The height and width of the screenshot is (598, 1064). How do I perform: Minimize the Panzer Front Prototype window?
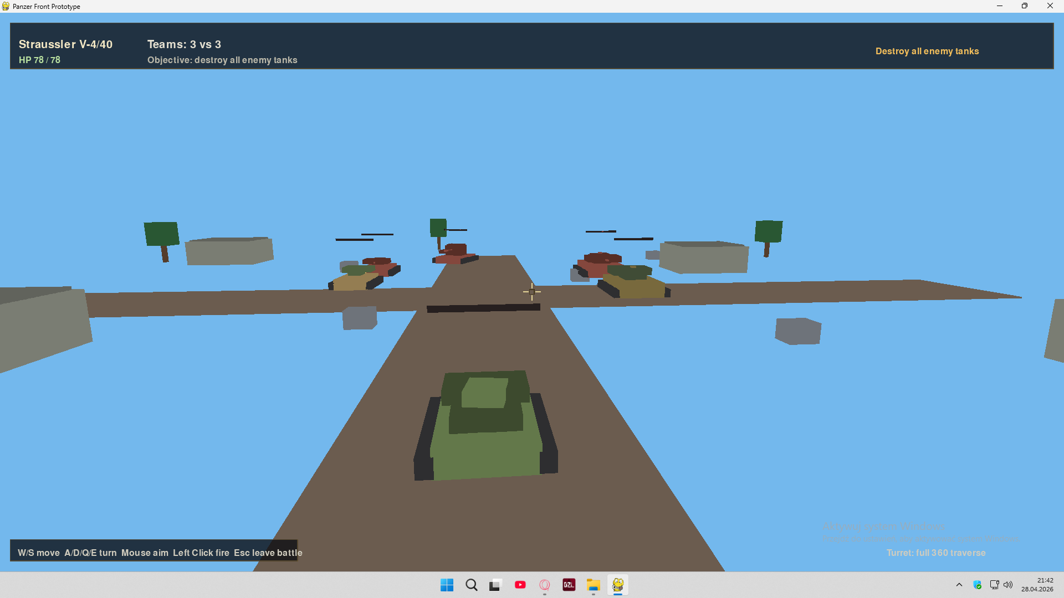pos(1000,6)
